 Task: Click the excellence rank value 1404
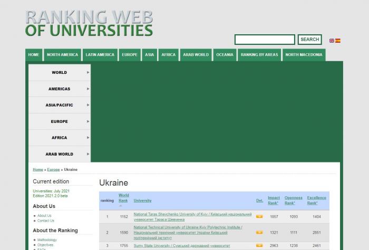coord(316,217)
